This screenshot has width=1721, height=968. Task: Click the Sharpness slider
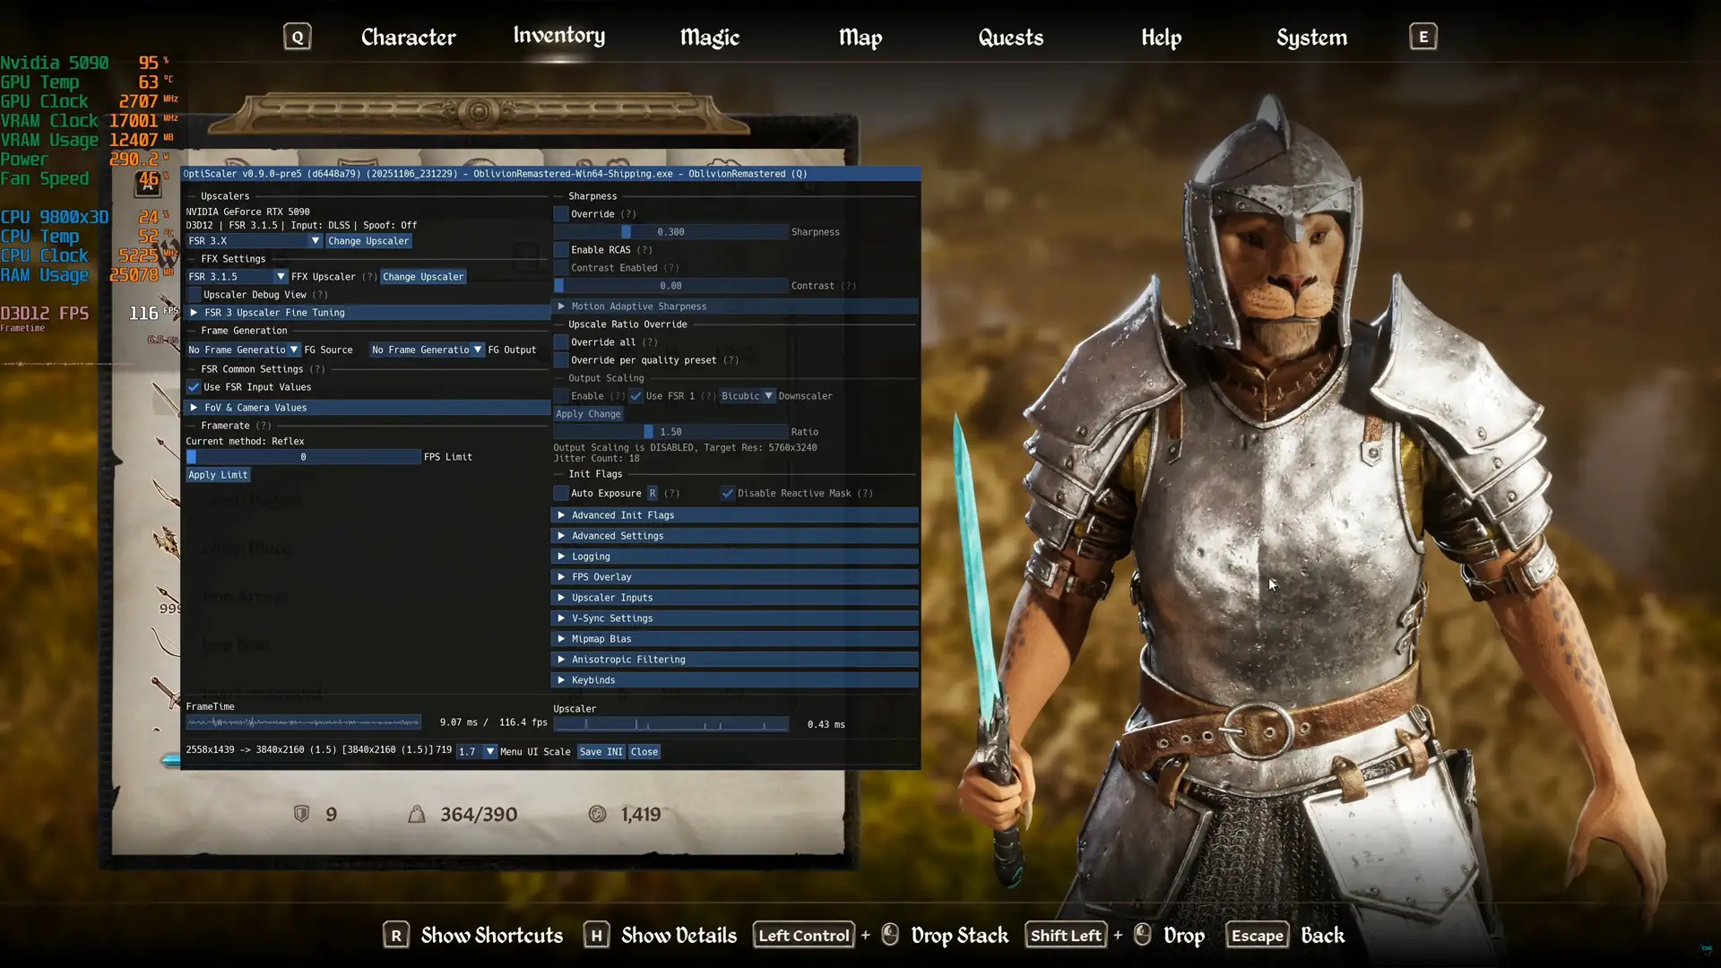tap(670, 232)
